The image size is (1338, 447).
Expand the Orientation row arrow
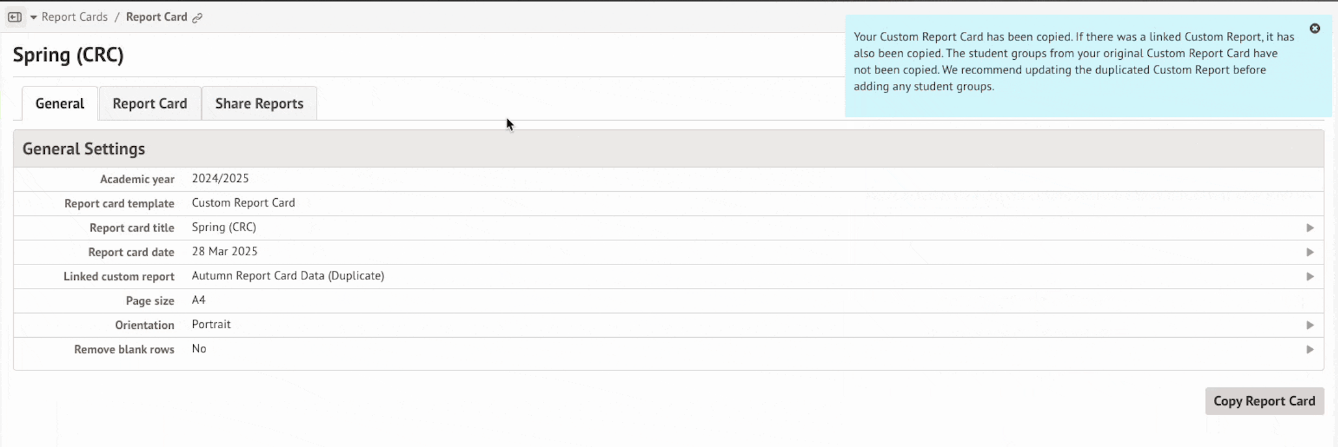click(1310, 325)
